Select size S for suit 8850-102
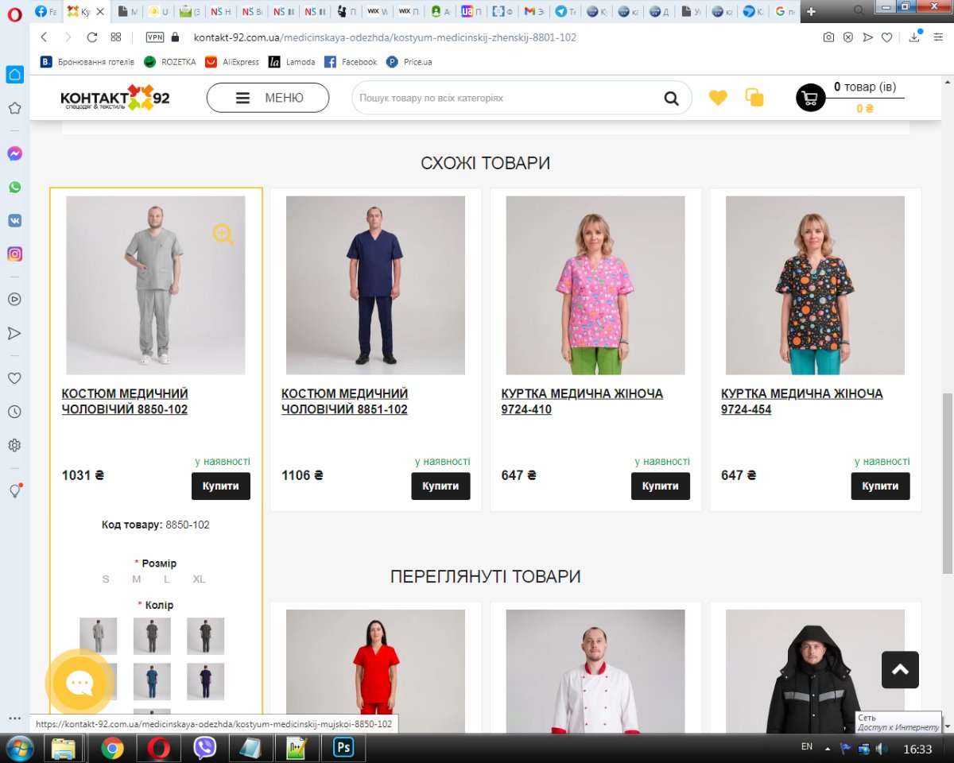The height and width of the screenshot is (763, 954). click(106, 579)
